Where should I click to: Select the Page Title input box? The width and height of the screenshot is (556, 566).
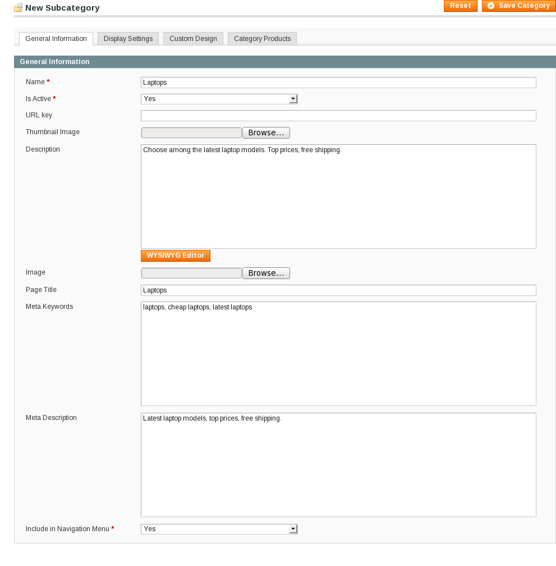338,290
